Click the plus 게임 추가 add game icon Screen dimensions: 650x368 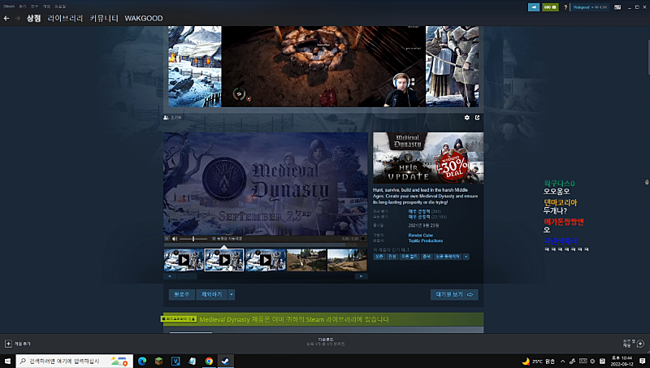click(x=8, y=344)
